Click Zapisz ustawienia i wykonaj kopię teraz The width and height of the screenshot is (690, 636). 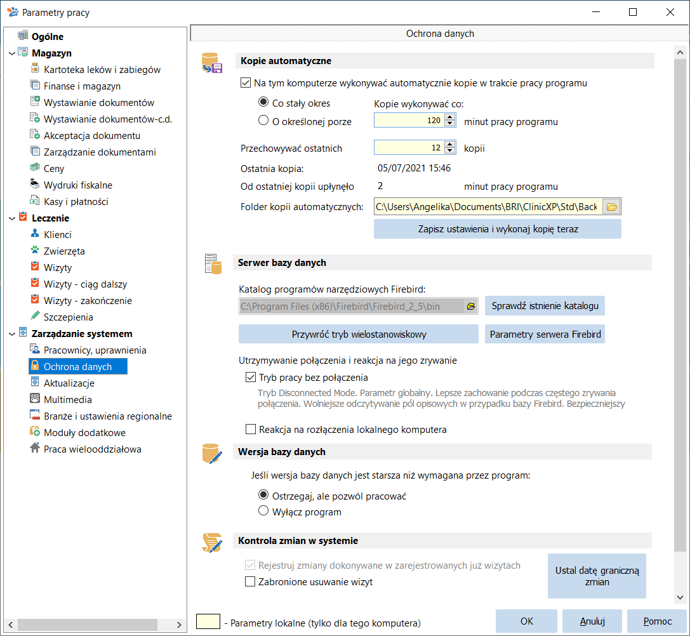click(498, 229)
